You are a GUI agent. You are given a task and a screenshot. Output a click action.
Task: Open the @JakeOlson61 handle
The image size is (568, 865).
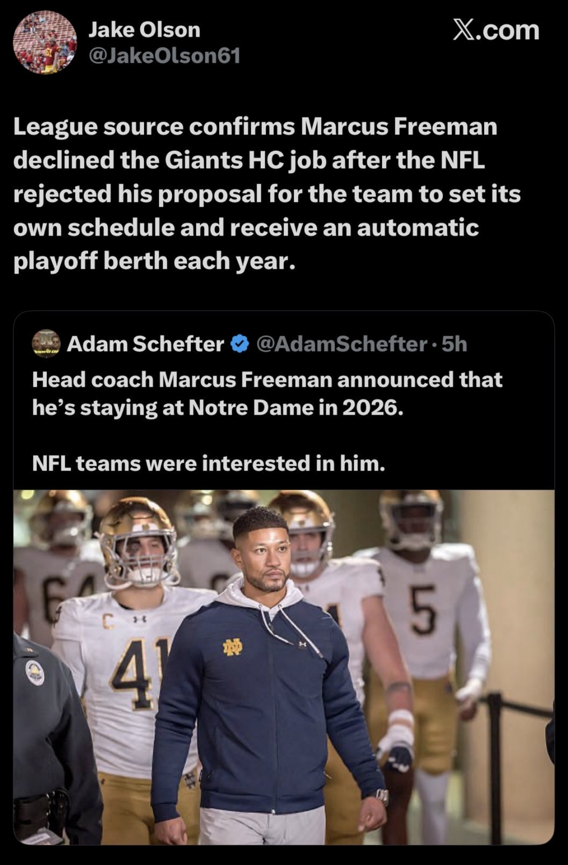164,56
